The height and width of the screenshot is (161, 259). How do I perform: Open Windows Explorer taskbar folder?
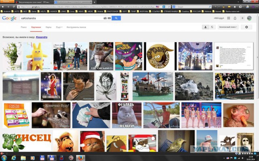23,158
